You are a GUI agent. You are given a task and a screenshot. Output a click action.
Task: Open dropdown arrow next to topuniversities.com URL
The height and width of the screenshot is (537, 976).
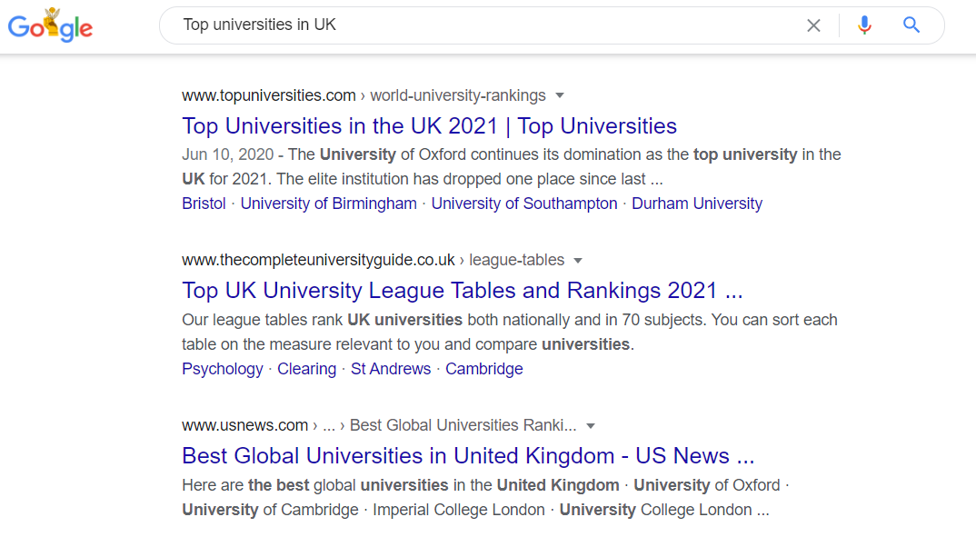[560, 95]
